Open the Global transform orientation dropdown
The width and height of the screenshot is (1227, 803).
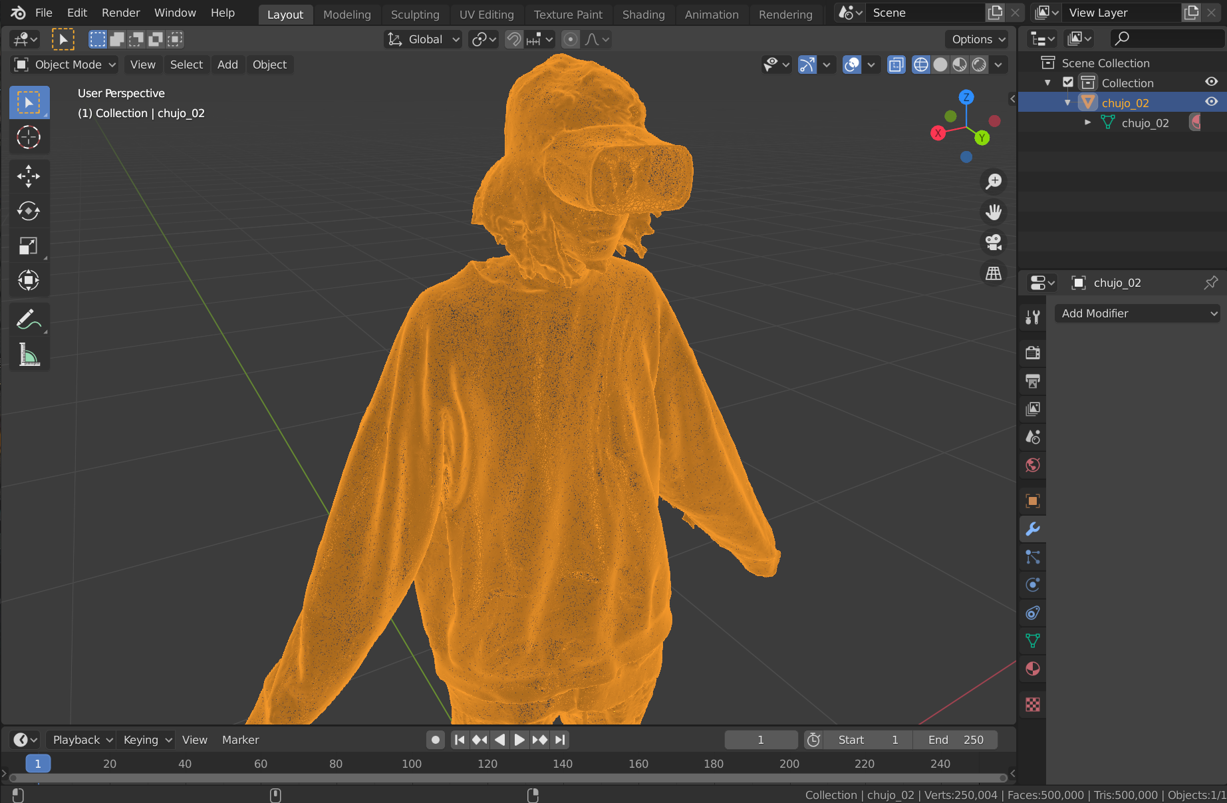[x=423, y=39]
